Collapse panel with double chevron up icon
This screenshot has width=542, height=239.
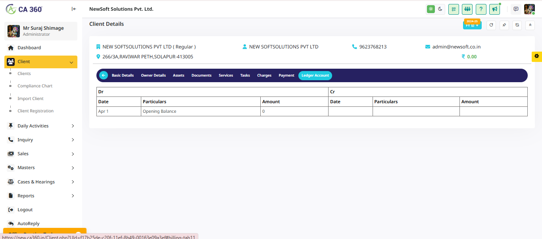530,25
